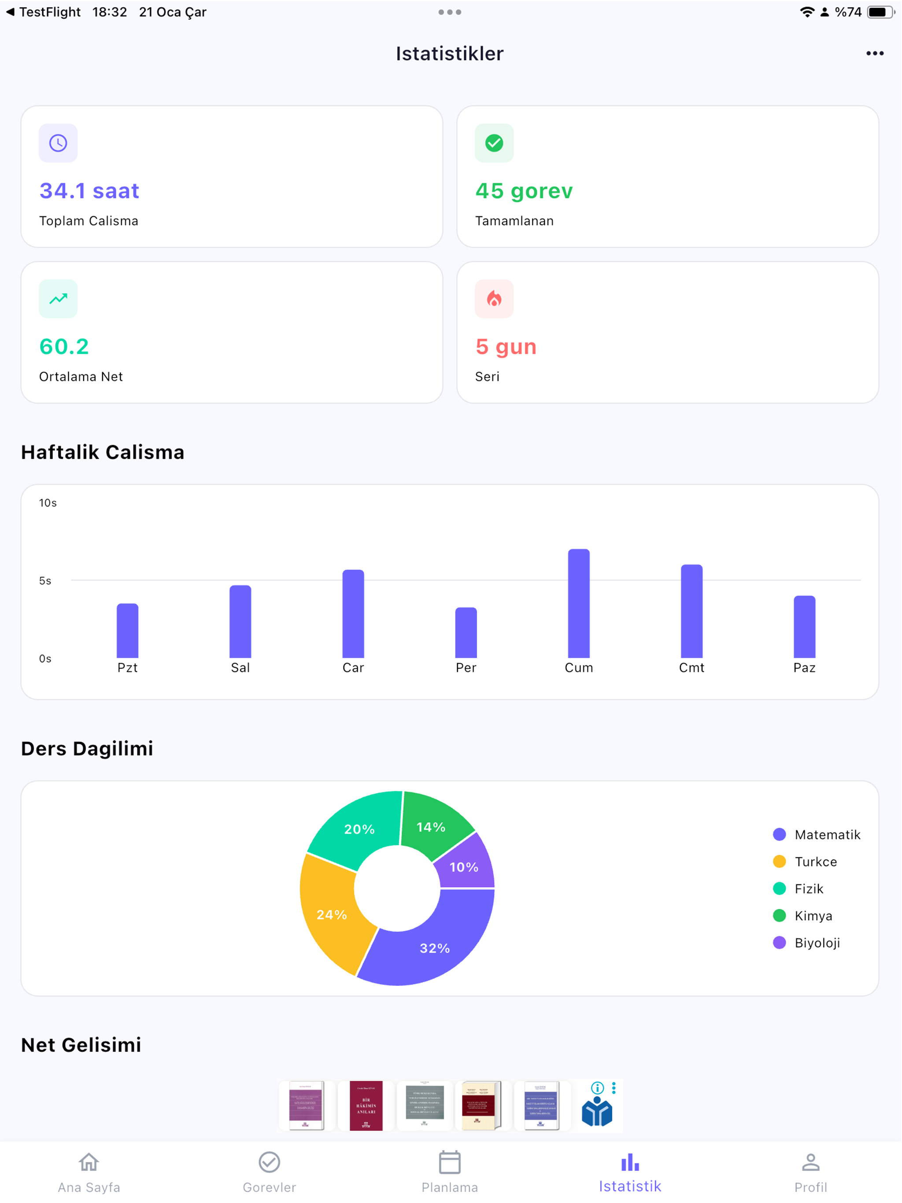Select the Kimya legend color dot

tap(779, 916)
